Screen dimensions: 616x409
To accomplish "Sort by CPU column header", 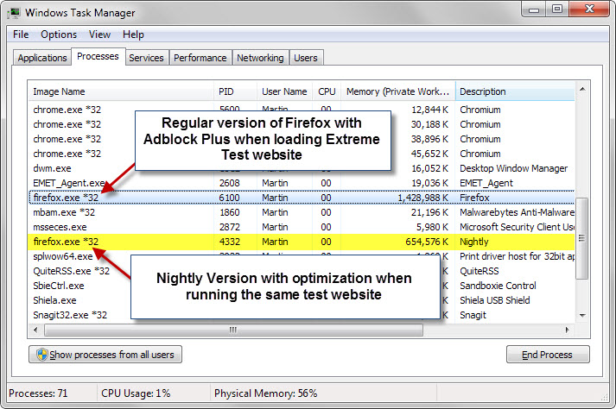I will tap(327, 91).
